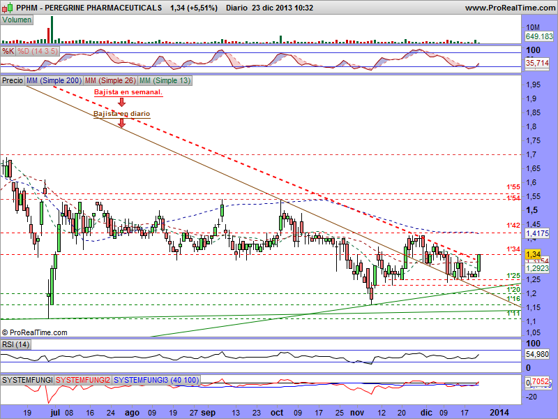The image size is (558, 419).
Task: Open the www.ProRealTime.com link
Action: pyautogui.click(x=510, y=8)
